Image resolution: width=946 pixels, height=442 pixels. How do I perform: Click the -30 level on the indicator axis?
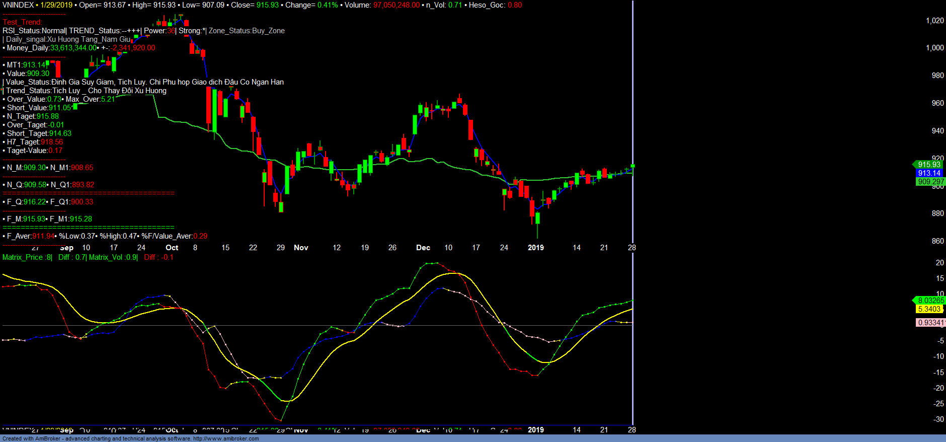click(x=938, y=419)
